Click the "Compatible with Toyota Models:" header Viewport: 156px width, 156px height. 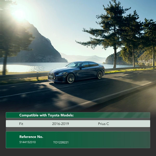click(x=47, y=115)
